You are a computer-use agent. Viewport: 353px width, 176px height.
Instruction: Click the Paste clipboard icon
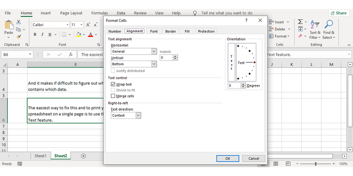[9, 25]
